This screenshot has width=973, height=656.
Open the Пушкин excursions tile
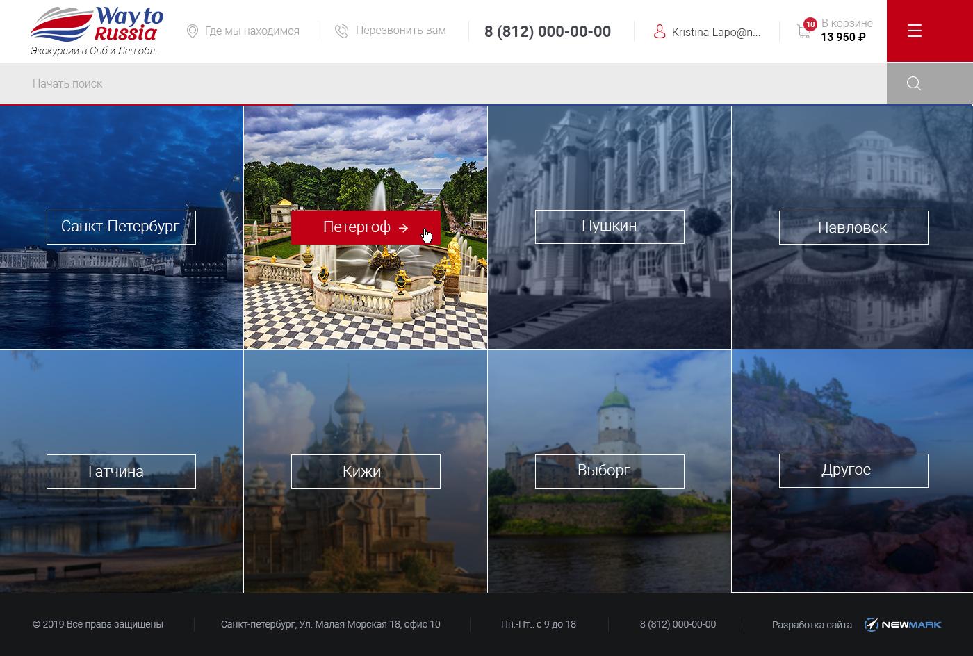[x=610, y=227]
